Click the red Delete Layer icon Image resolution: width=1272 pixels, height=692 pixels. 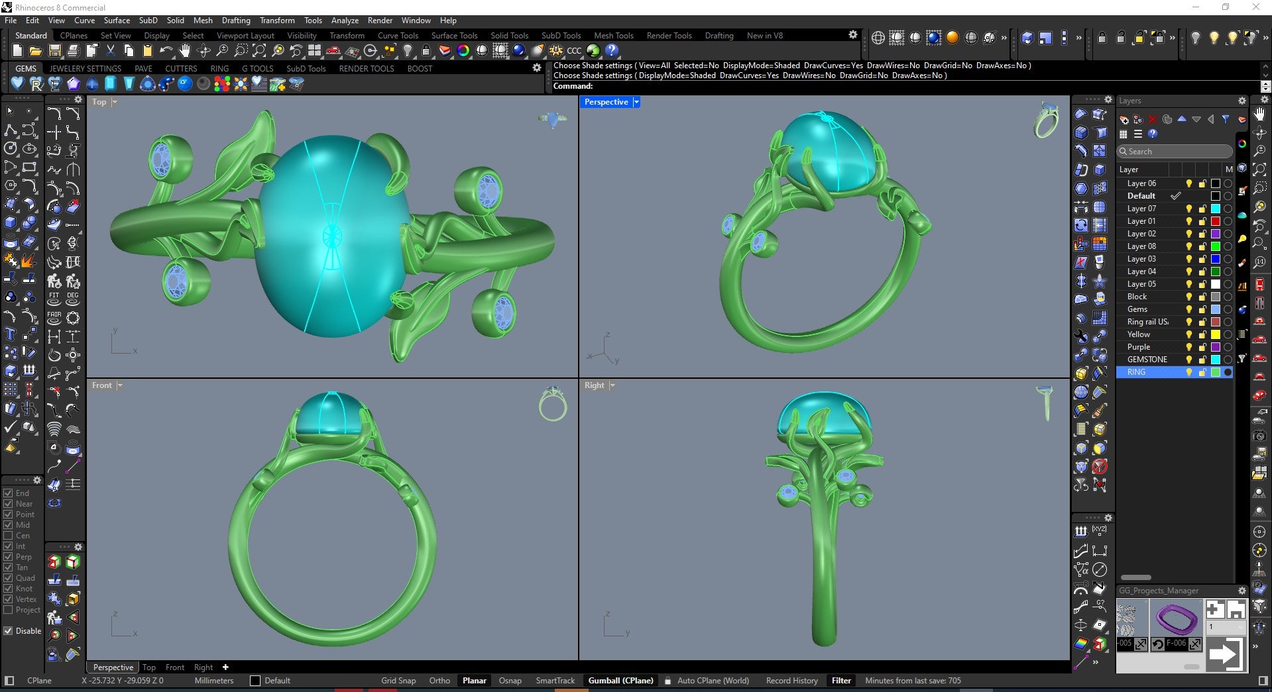coord(1152,119)
